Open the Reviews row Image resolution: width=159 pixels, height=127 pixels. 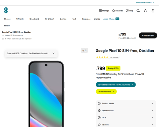pos(126,125)
